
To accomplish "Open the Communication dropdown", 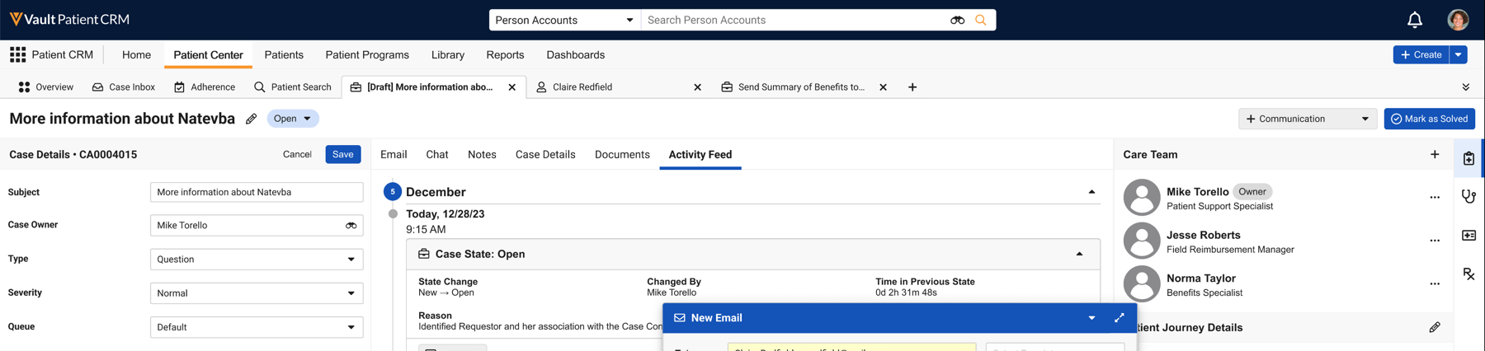I will pyautogui.click(x=1308, y=119).
